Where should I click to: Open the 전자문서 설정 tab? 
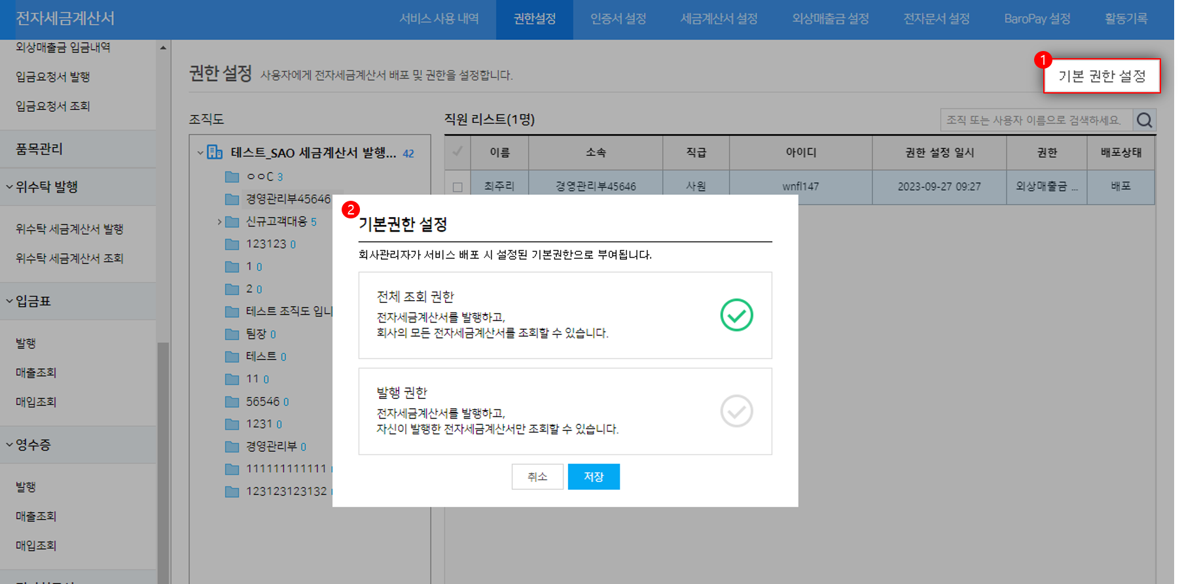pos(937,19)
